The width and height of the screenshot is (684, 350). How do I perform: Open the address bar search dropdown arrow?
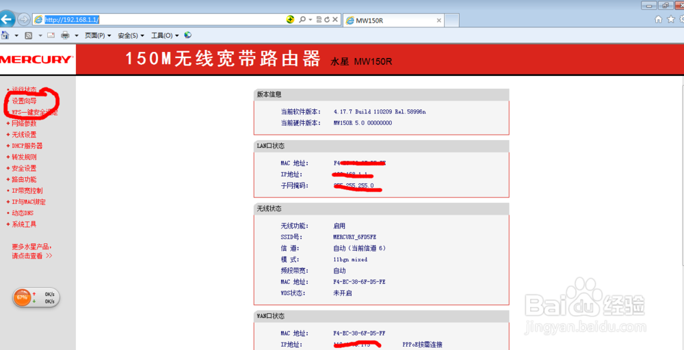coord(310,20)
